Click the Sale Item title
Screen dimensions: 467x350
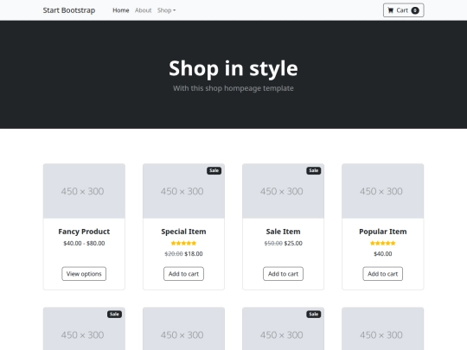284,232
